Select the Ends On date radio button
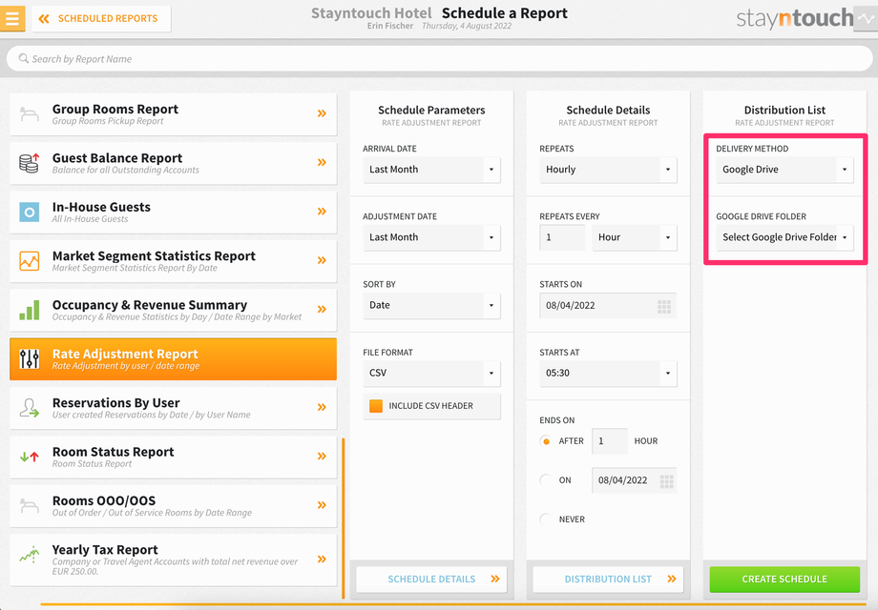This screenshot has height=610, width=878. point(546,480)
